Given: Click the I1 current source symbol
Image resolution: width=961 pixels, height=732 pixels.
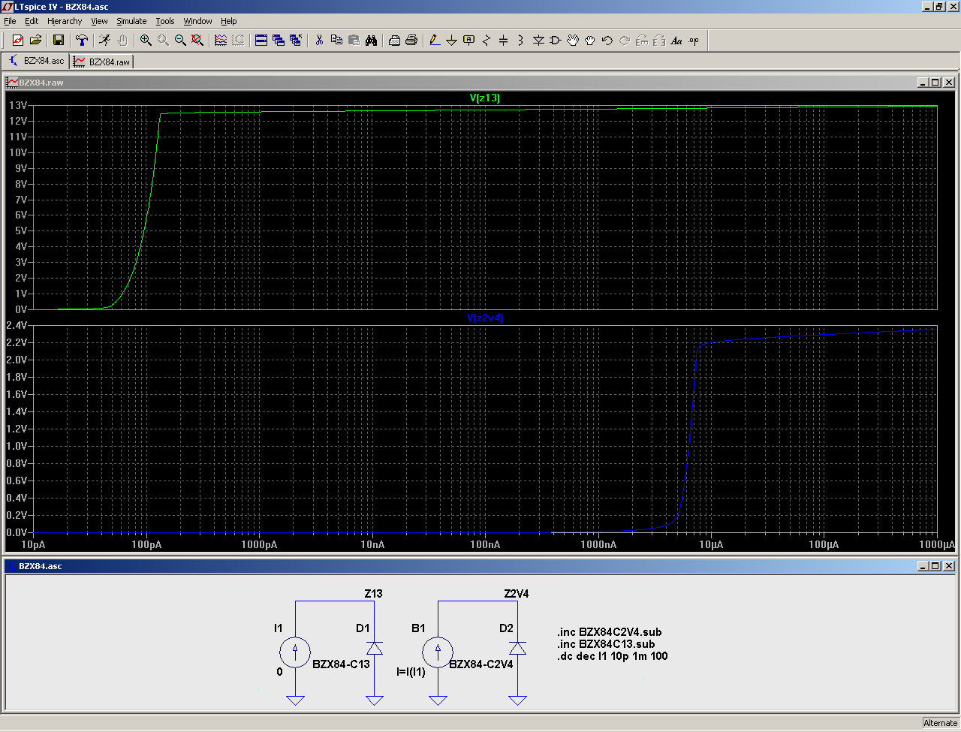Looking at the screenshot, I should pyautogui.click(x=295, y=651).
